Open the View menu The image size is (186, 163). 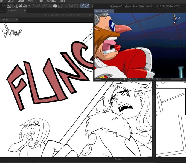31,1
